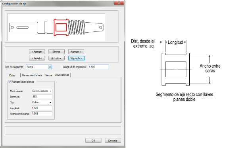This screenshot has width=225, height=148.
Task: Click the 'Longitud' diagram dimension label
Action: pyautogui.click(x=175, y=43)
